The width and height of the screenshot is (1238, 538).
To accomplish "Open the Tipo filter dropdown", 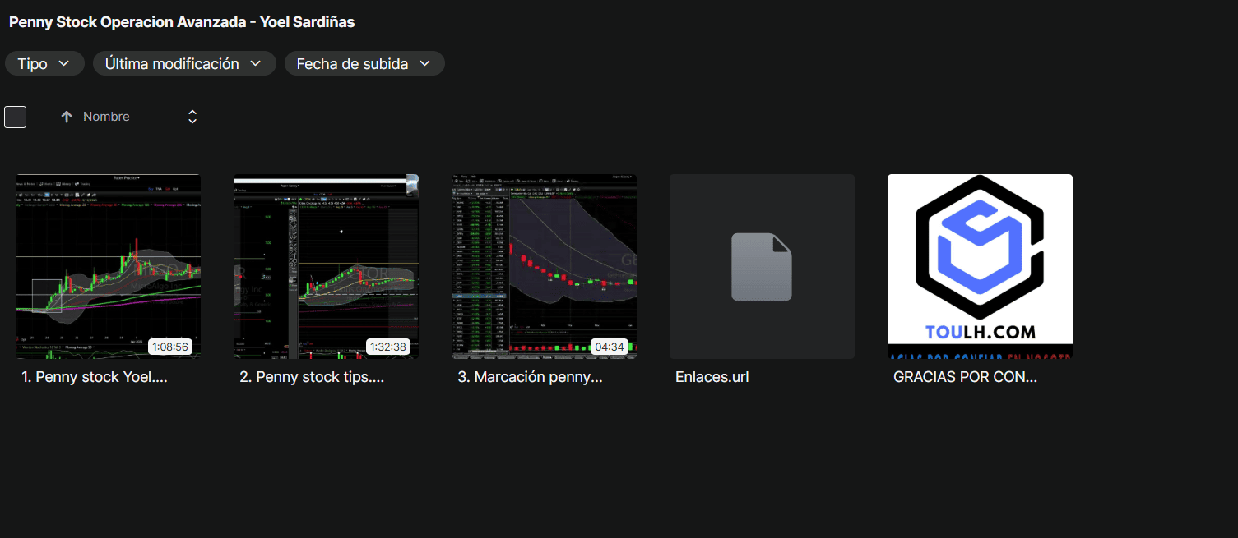I will pyautogui.click(x=44, y=64).
